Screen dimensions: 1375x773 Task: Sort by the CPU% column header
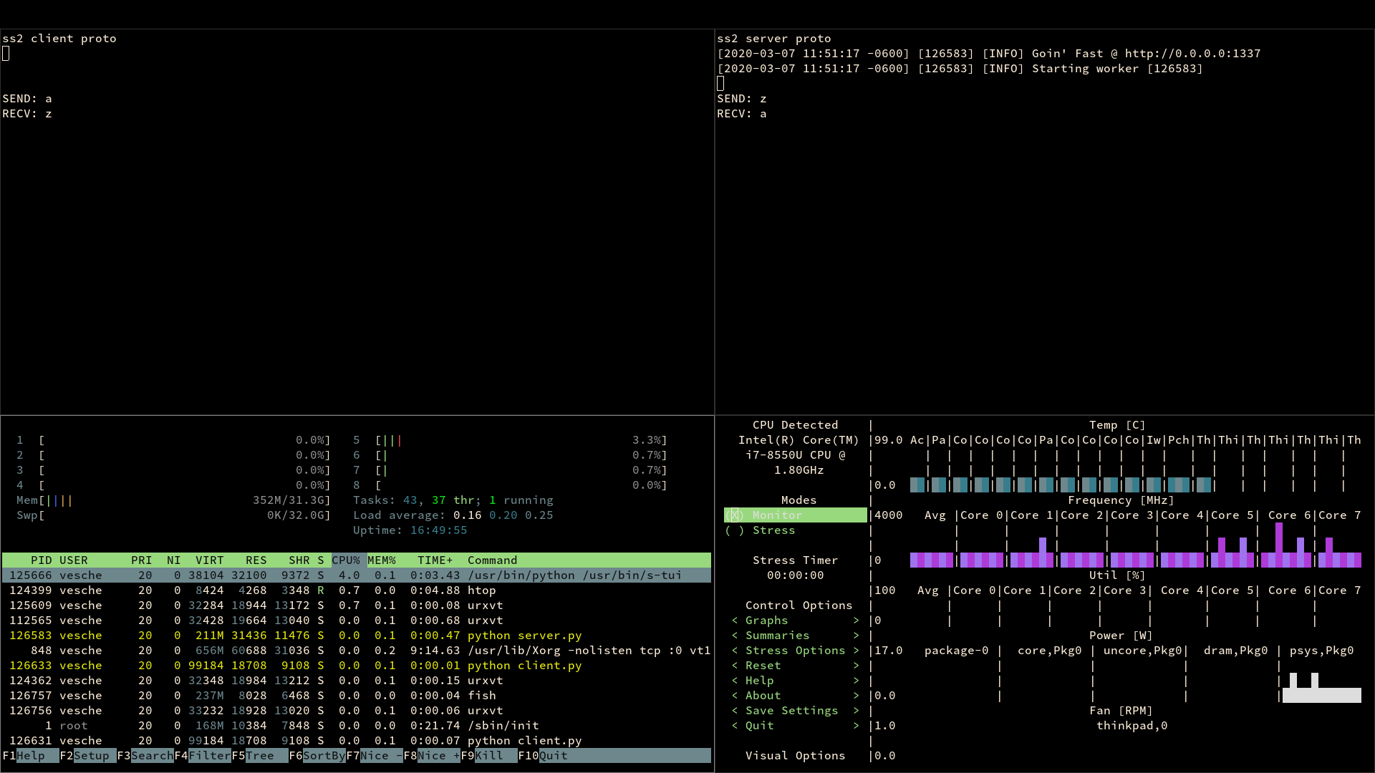pyautogui.click(x=346, y=560)
